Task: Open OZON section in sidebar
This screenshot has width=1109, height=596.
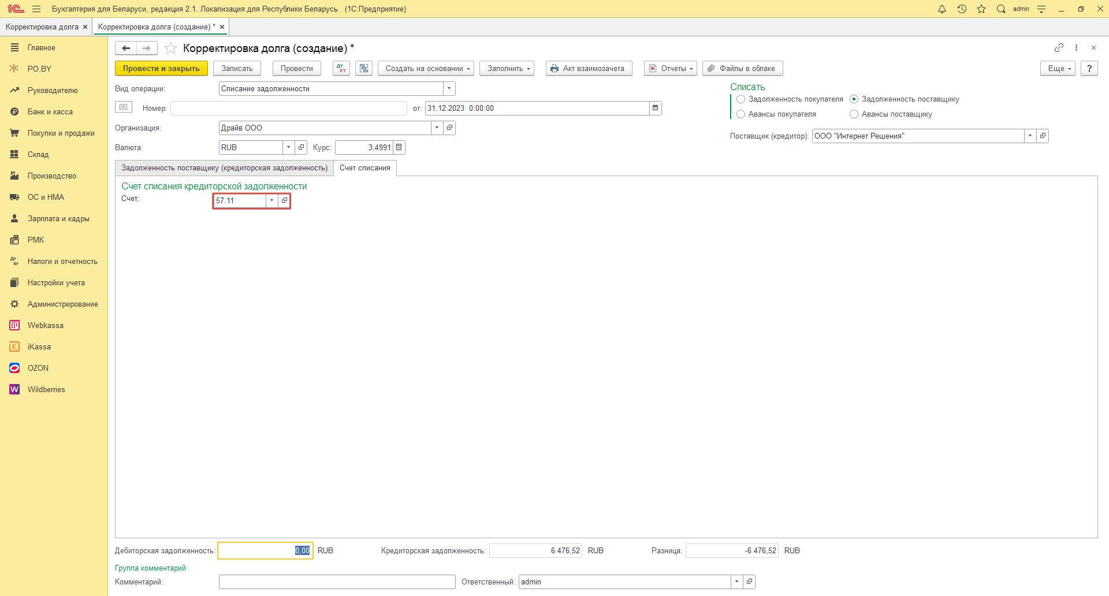Action: click(38, 368)
